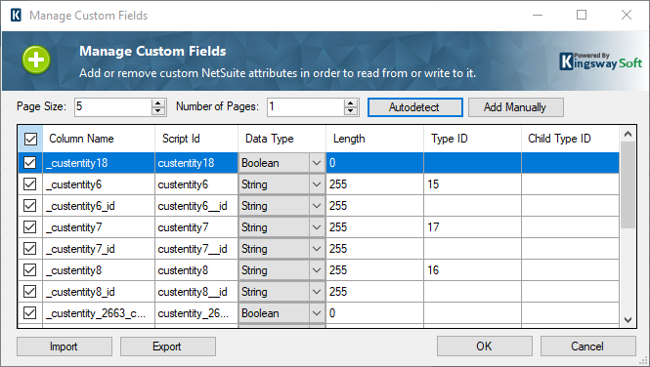The image size is (650, 367).
Task: Uncheck the _custentity8_id row checkbox
Action: [x=30, y=292]
